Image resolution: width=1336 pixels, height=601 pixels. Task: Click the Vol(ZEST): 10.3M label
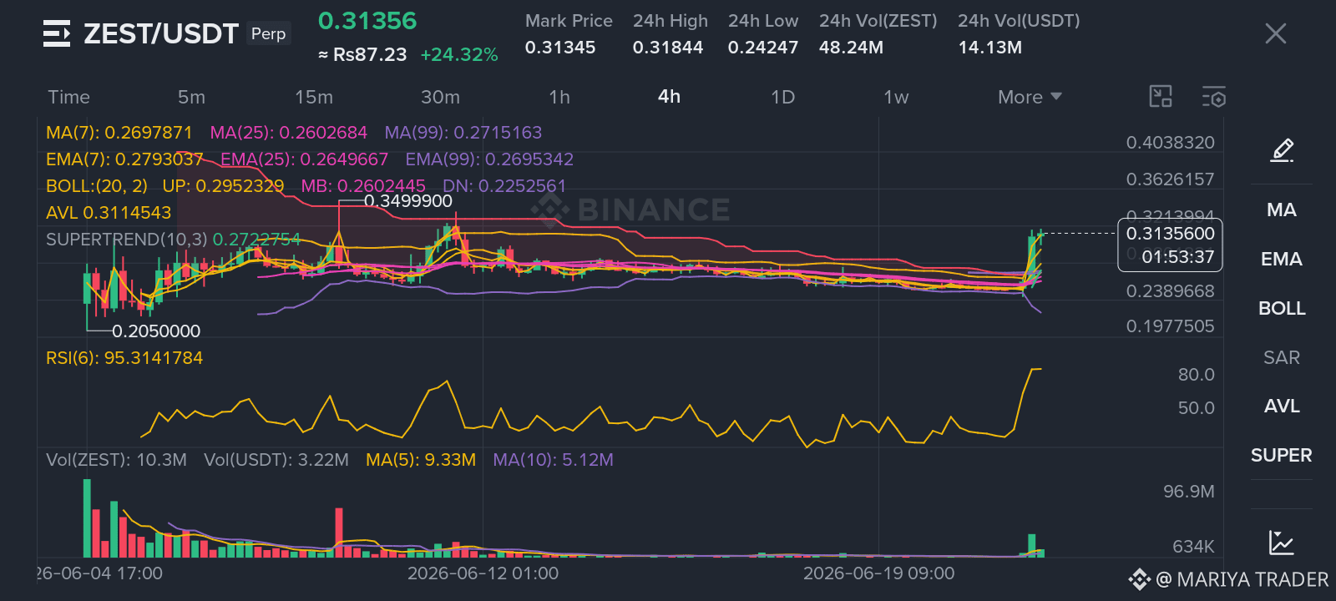pyautogui.click(x=116, y=460)
